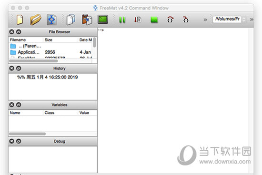Float the Debug panel

tap(19, 141)
